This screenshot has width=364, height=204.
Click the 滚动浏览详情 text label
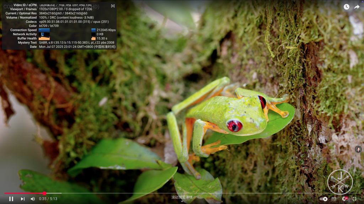click(x=182, y=197)
